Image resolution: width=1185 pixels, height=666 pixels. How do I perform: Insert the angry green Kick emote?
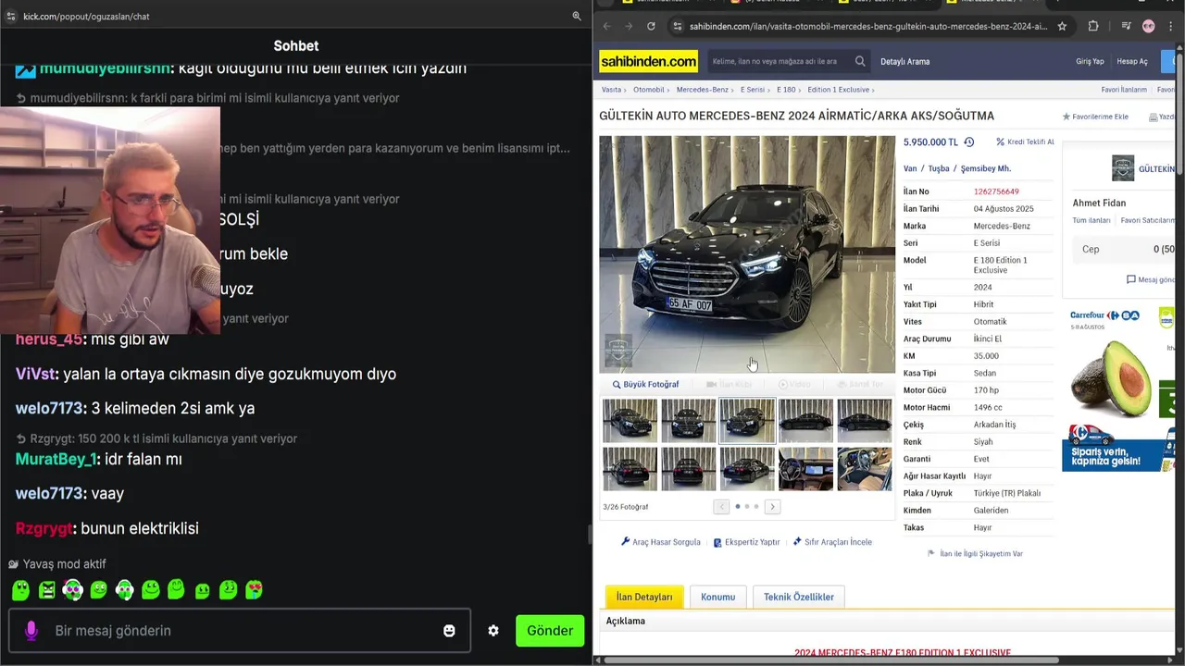pyautogui.click(x=46, y=589)
